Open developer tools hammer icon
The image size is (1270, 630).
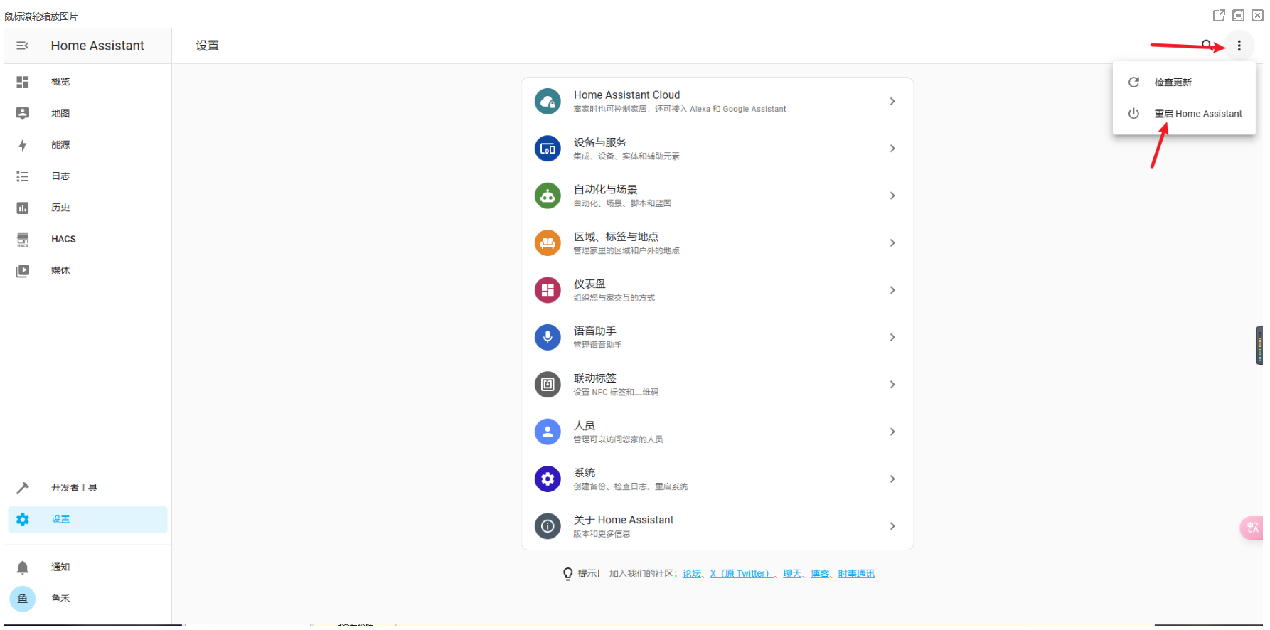pyautogui.click(x=23, y=488)
